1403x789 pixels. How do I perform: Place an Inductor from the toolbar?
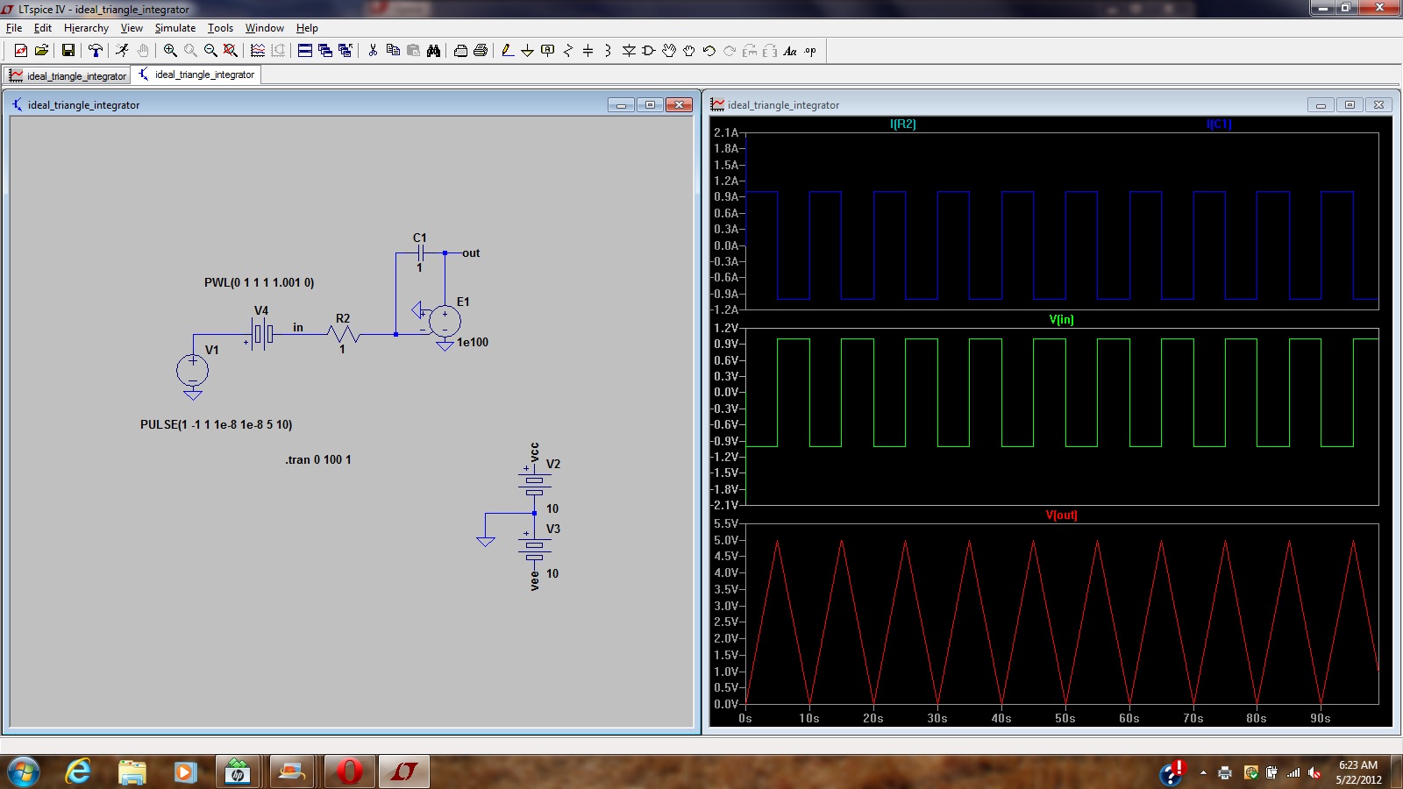609,51
